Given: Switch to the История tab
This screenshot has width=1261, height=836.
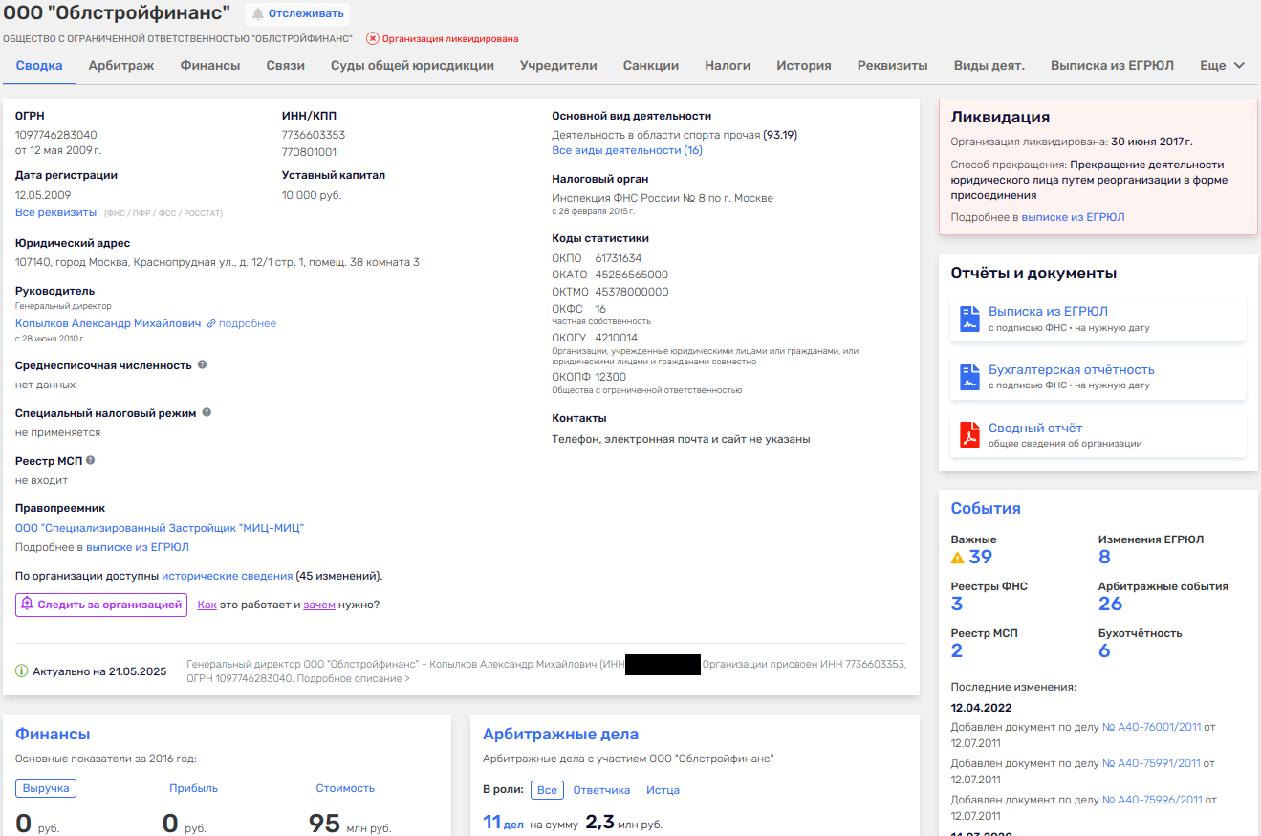Looking at the screenshot, I should click(804, 66).
